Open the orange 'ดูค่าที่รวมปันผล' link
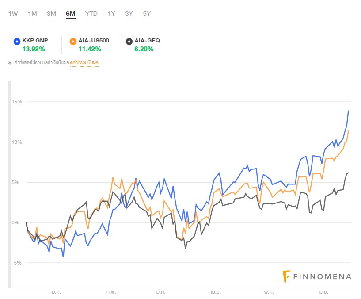This screenshot has width=361, height=299. (x=84, y=63)
